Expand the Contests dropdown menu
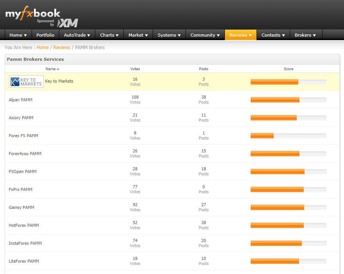Viewport: 344px width, 274px height. (273, 35)
